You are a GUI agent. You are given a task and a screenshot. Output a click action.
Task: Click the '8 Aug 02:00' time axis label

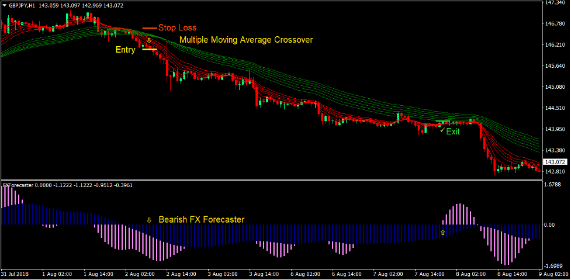click(471, 274)
